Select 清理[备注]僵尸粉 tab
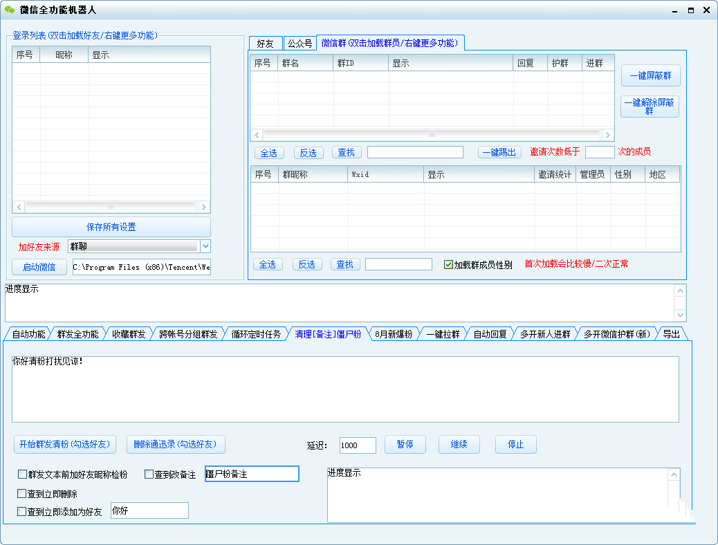This screenshot has height=545, width=718. 328,334
